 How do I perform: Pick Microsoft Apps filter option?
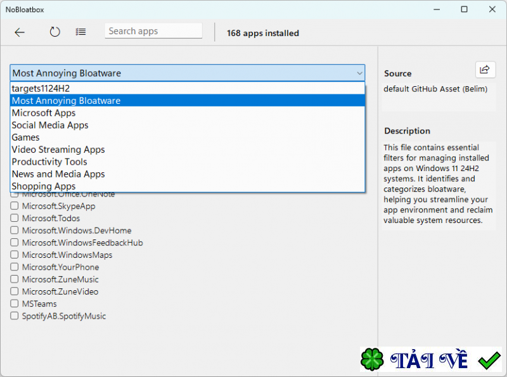coord(188,113)
